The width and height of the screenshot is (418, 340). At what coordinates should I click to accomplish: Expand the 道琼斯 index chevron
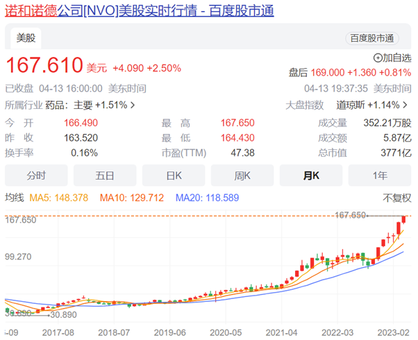coord(406,105)
